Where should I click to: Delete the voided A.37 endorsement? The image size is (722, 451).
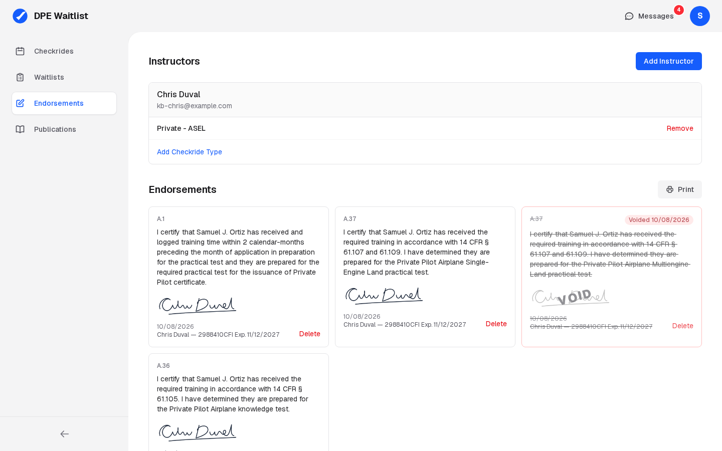click(x=683, y=326)
